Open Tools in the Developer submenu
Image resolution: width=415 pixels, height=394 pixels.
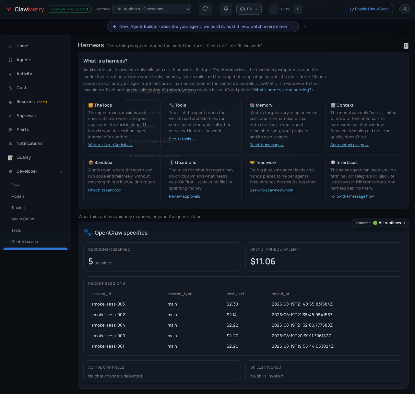16,230
